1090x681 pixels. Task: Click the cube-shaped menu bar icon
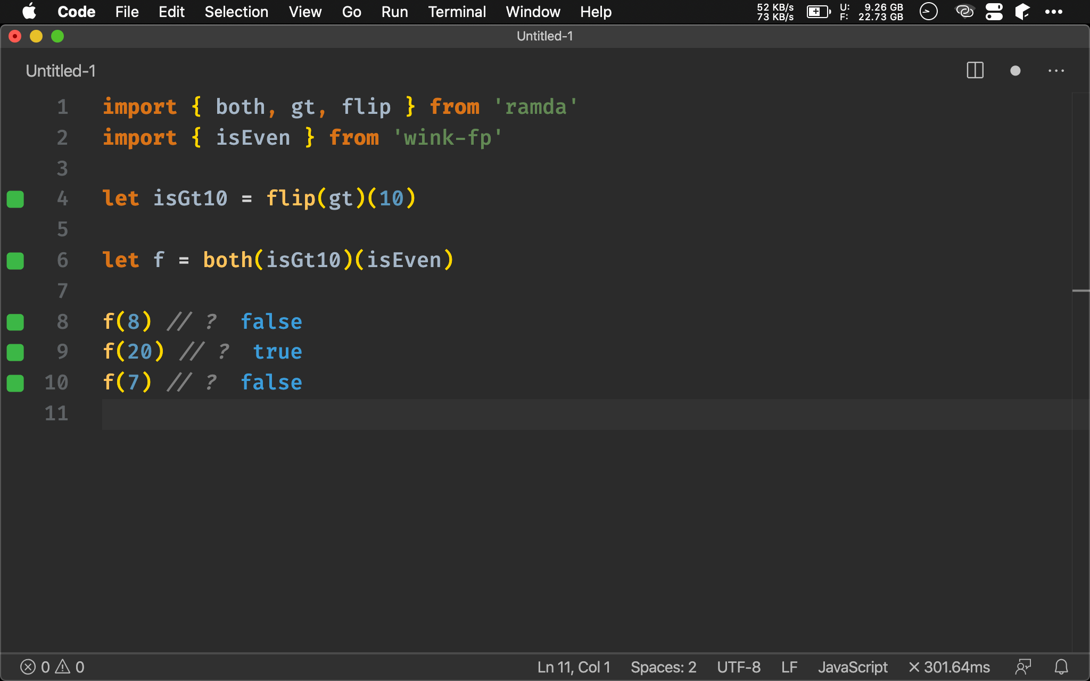tap(1022, 12)
